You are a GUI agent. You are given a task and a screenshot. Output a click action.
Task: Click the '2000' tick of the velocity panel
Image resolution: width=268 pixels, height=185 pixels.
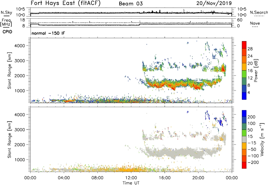[x=19, y=145]
